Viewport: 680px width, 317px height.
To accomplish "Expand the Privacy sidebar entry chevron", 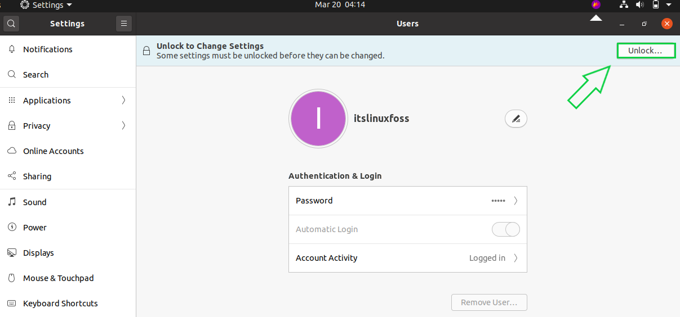I will [123, 126].
